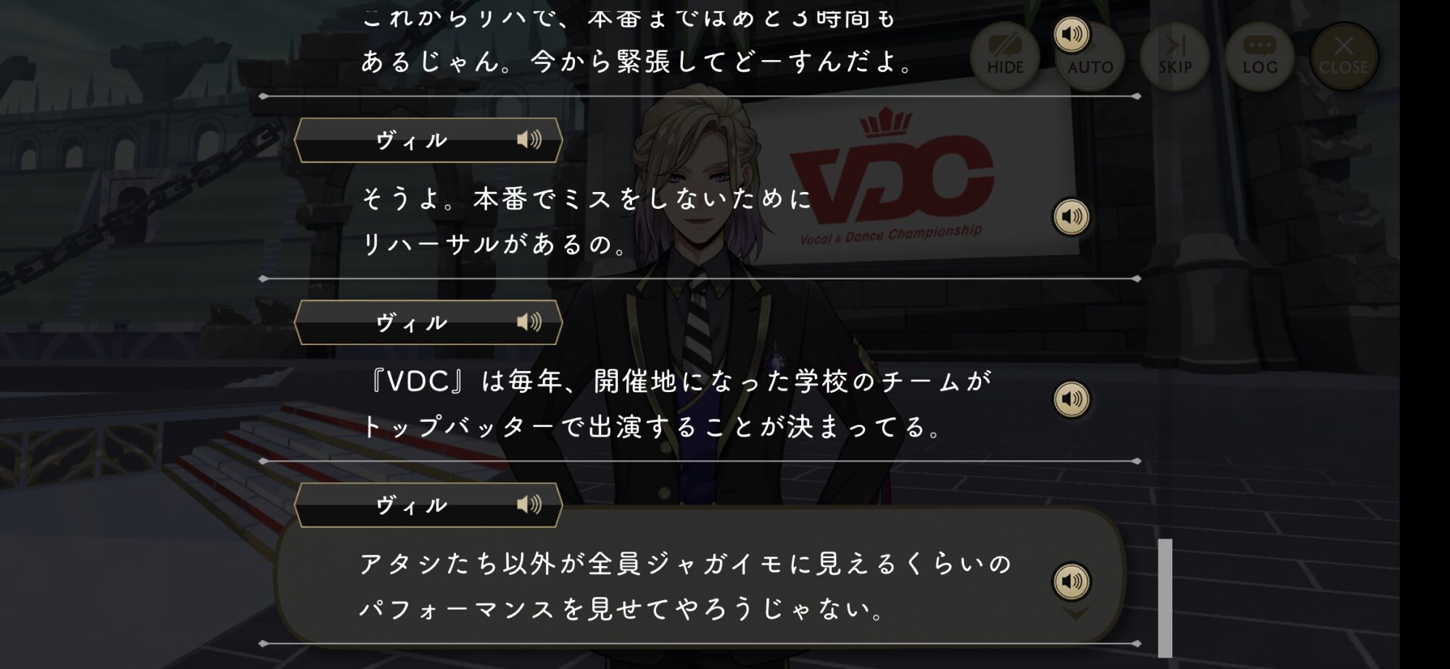Toggle AUTO playback mode
Image resolution: width=1450 pixels, height=669 pixels.
click(x=1090, y=56)
